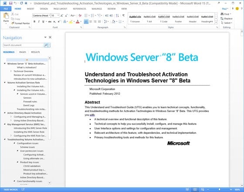Click the Line Spacing icon
Image resolution: width=244 pixels, height=192 pixels.
[x=105, y=22]
